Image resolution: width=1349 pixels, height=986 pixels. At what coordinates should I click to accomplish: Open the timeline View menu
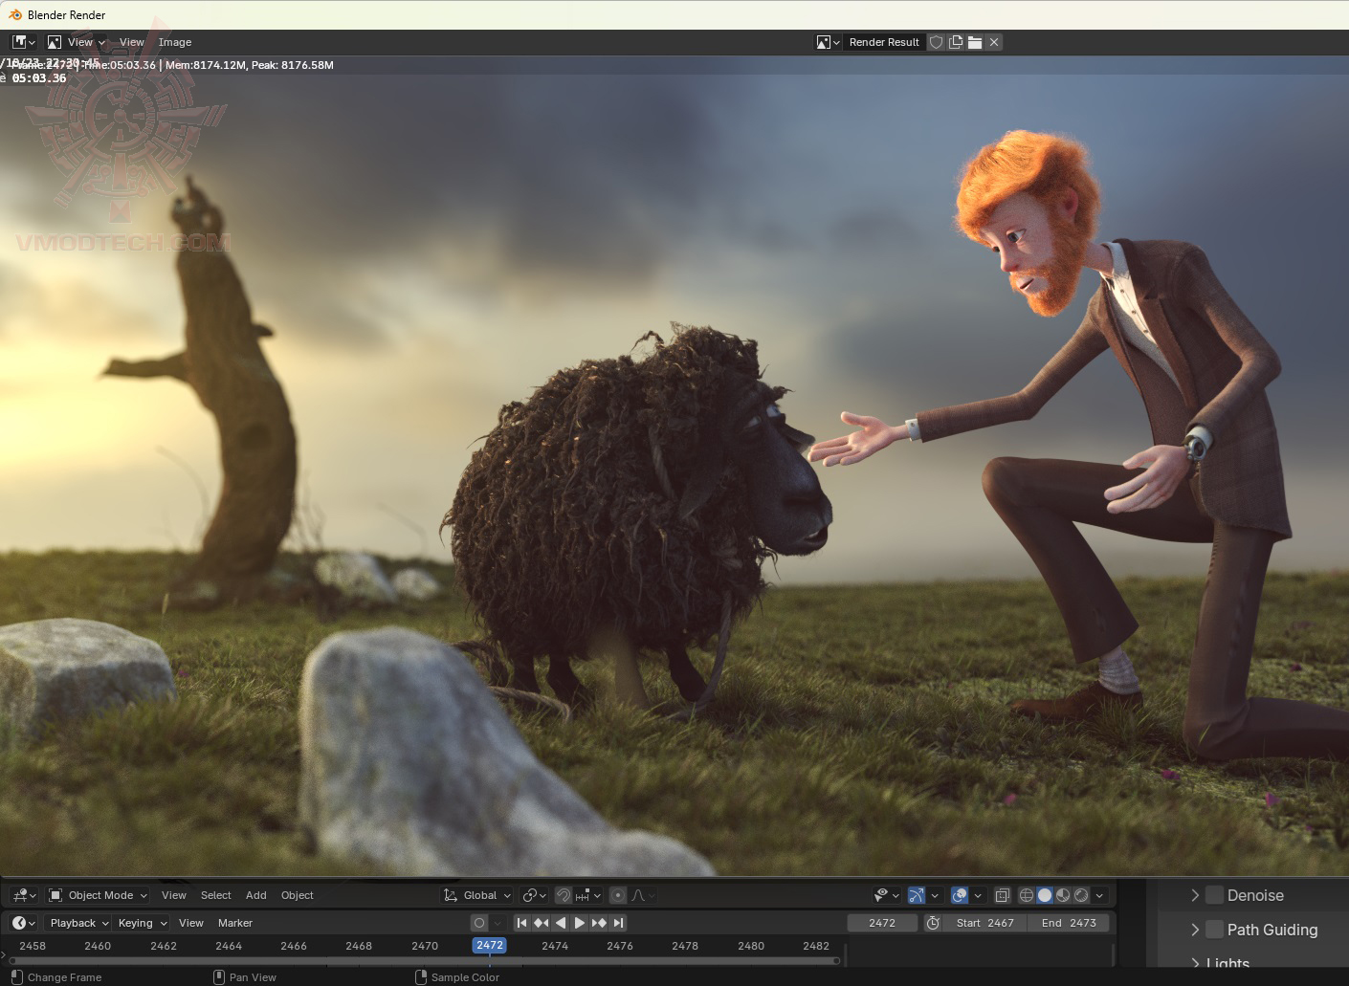coord(191,923)
